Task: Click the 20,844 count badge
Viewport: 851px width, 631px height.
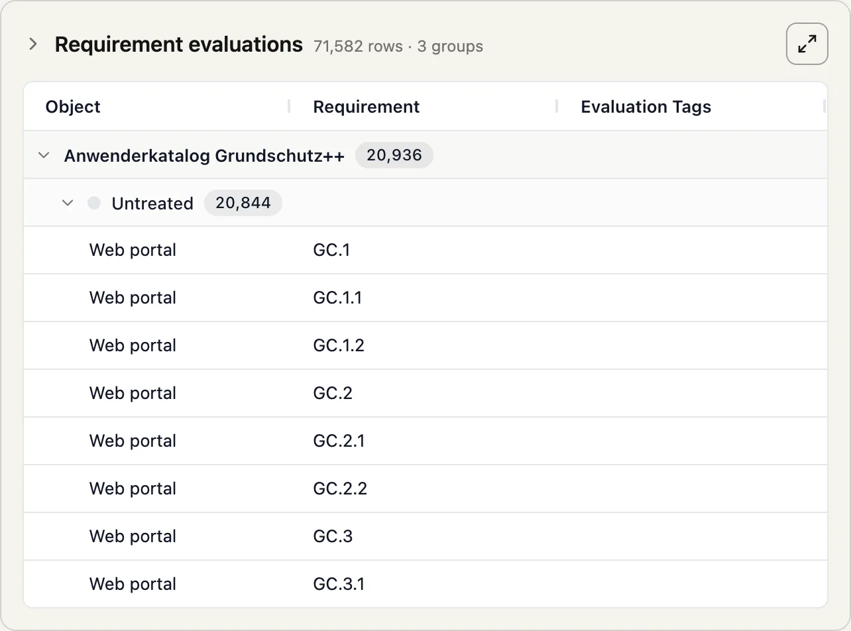Action: tap(243, 203)
